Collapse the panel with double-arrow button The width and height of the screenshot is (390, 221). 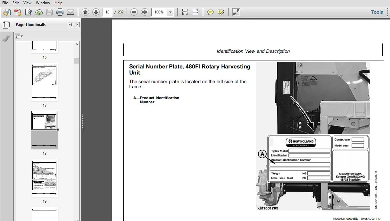[71, 25]
